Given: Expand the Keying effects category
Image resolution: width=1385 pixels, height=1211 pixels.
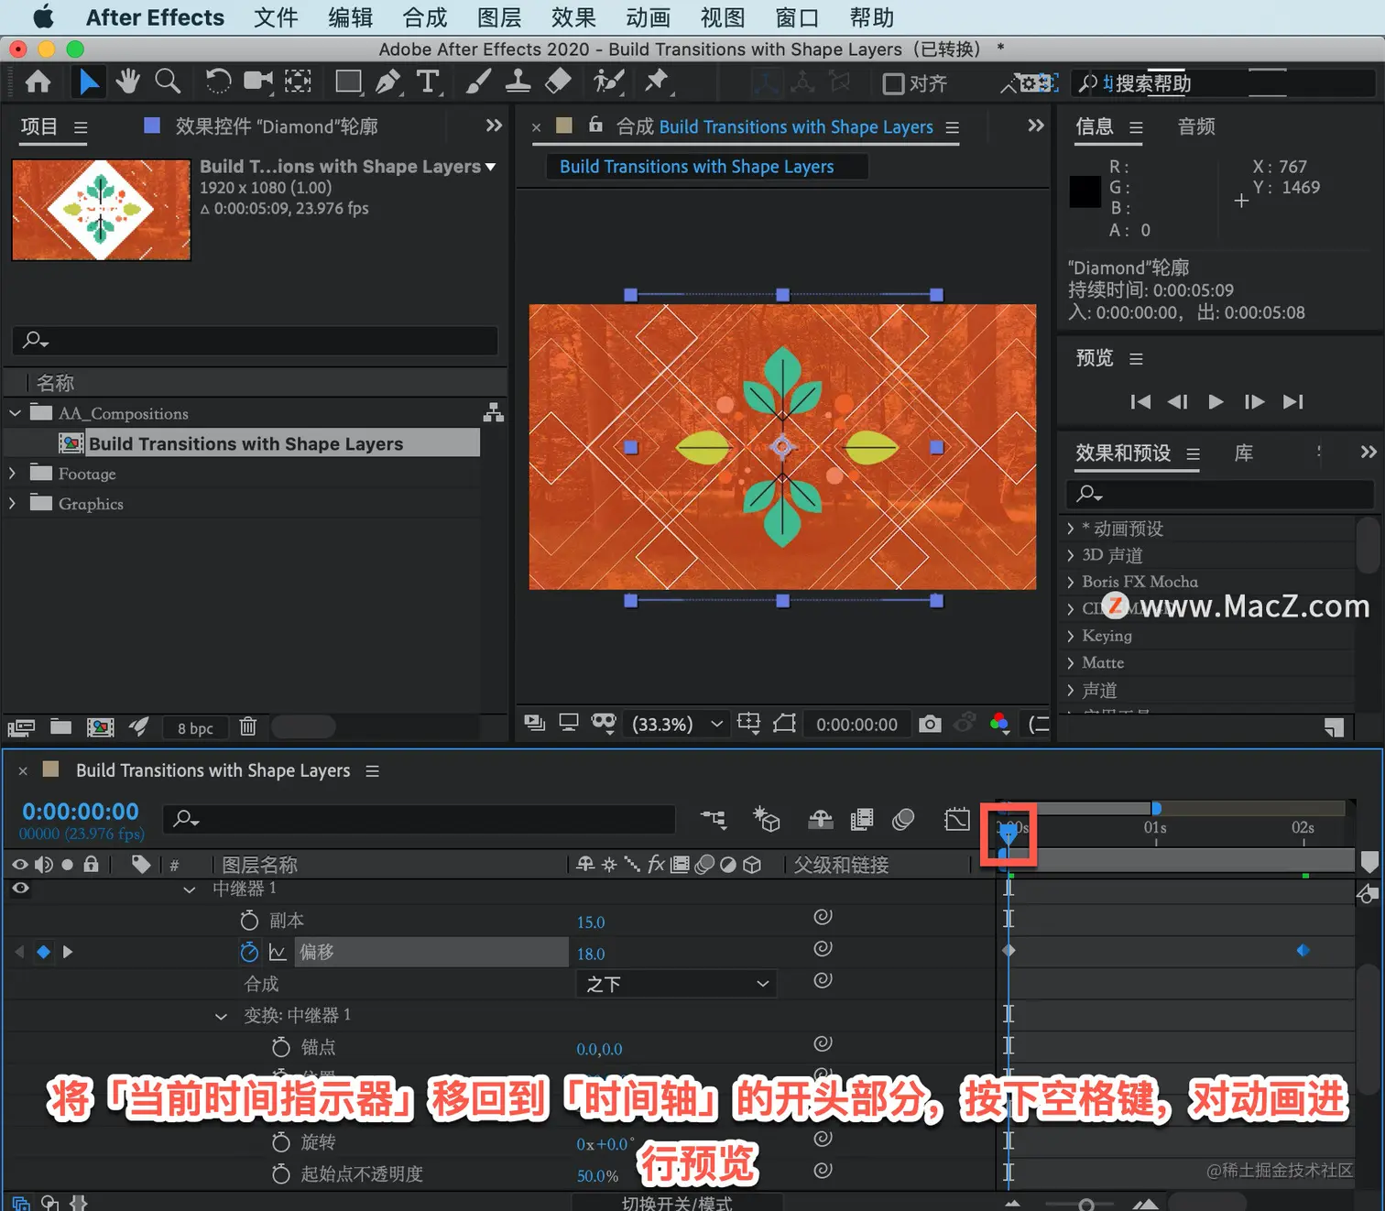Looking at the screenshot, I should pyautogui.click(x=1071, y=636).
